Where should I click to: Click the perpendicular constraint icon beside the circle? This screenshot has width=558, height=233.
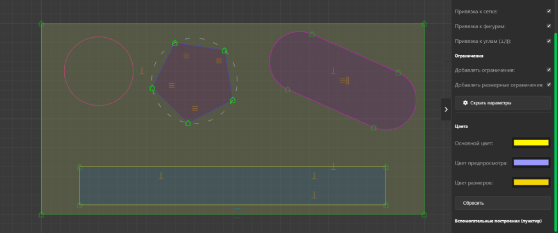[x=142, y=71]
